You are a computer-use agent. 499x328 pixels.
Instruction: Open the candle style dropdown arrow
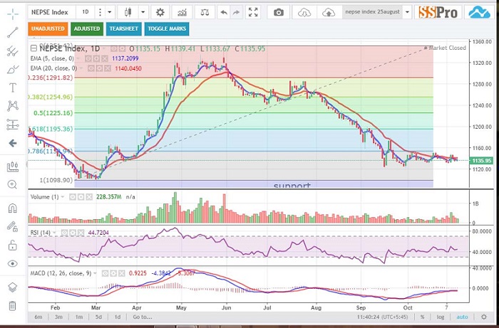143,12
